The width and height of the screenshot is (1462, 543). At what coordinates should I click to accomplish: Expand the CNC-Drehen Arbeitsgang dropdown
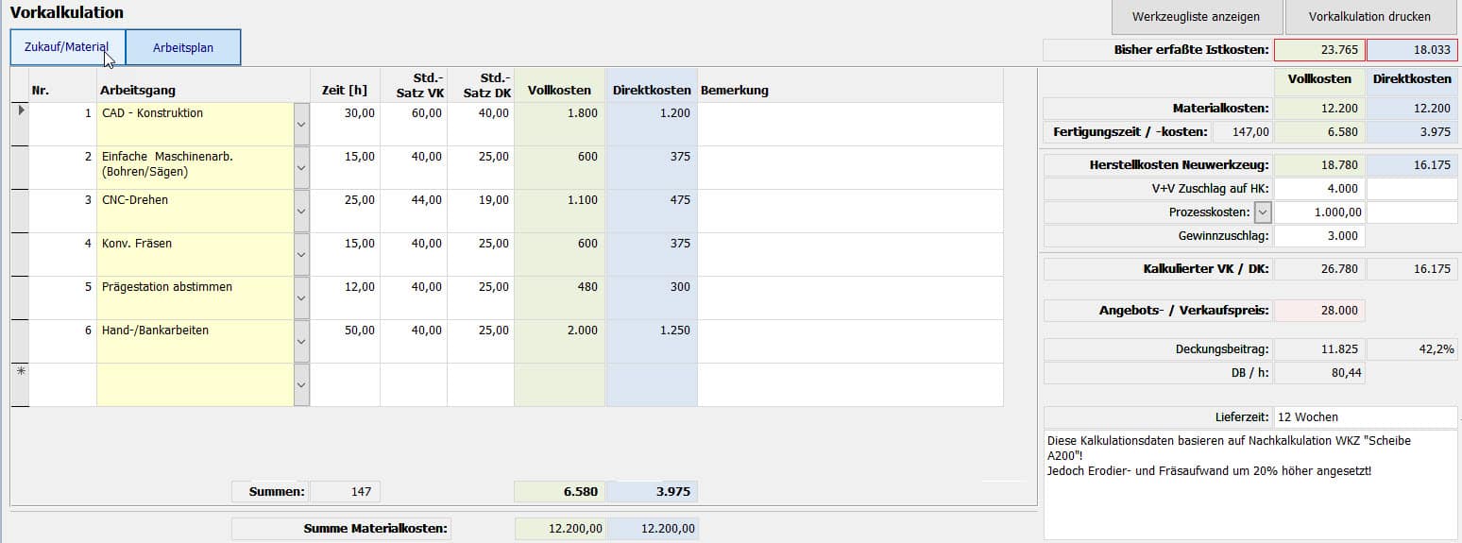pyautogui.click(x=301, y=212)
